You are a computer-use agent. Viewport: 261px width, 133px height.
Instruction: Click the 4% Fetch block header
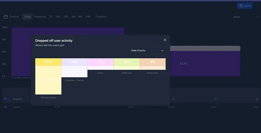[x=100, y=62]
